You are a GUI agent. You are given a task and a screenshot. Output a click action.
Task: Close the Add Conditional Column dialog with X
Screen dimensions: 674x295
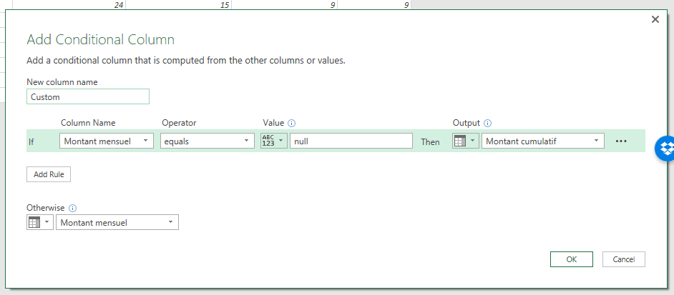655,19
